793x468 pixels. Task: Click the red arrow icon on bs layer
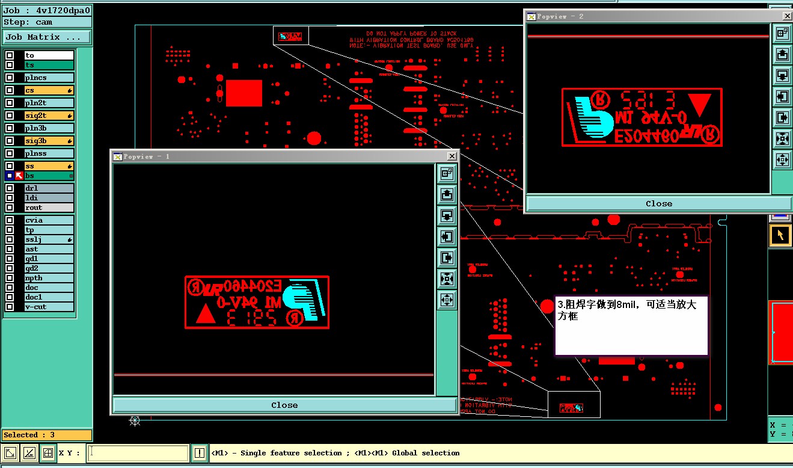pos(19,176)
